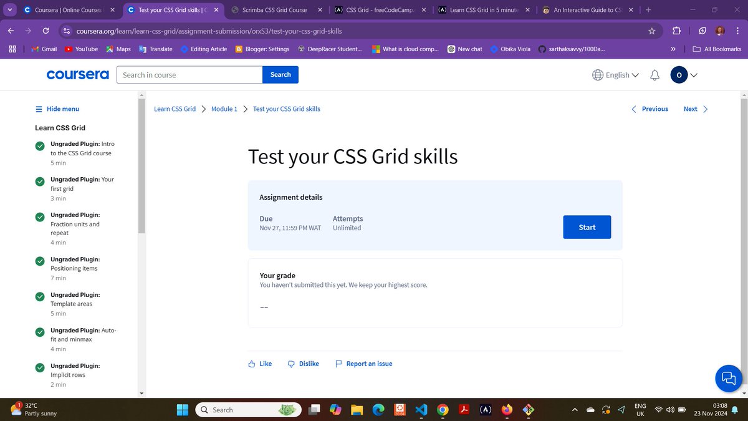Open the Gmail bookmark
This screenshot has width=748, height=421.
pyautogui.click(x=43, y=49)
